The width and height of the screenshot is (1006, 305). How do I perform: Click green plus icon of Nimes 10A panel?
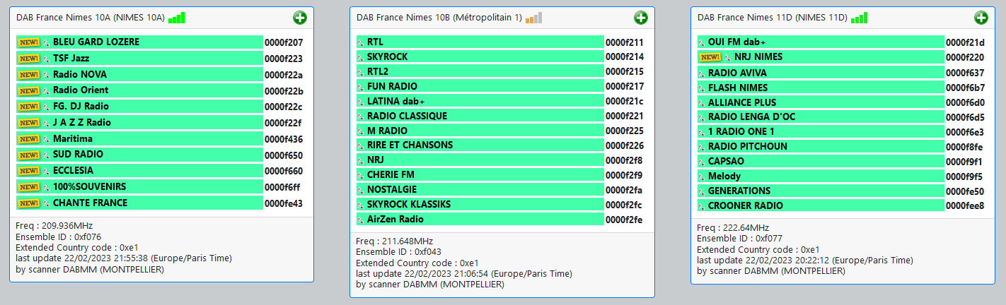300,18
